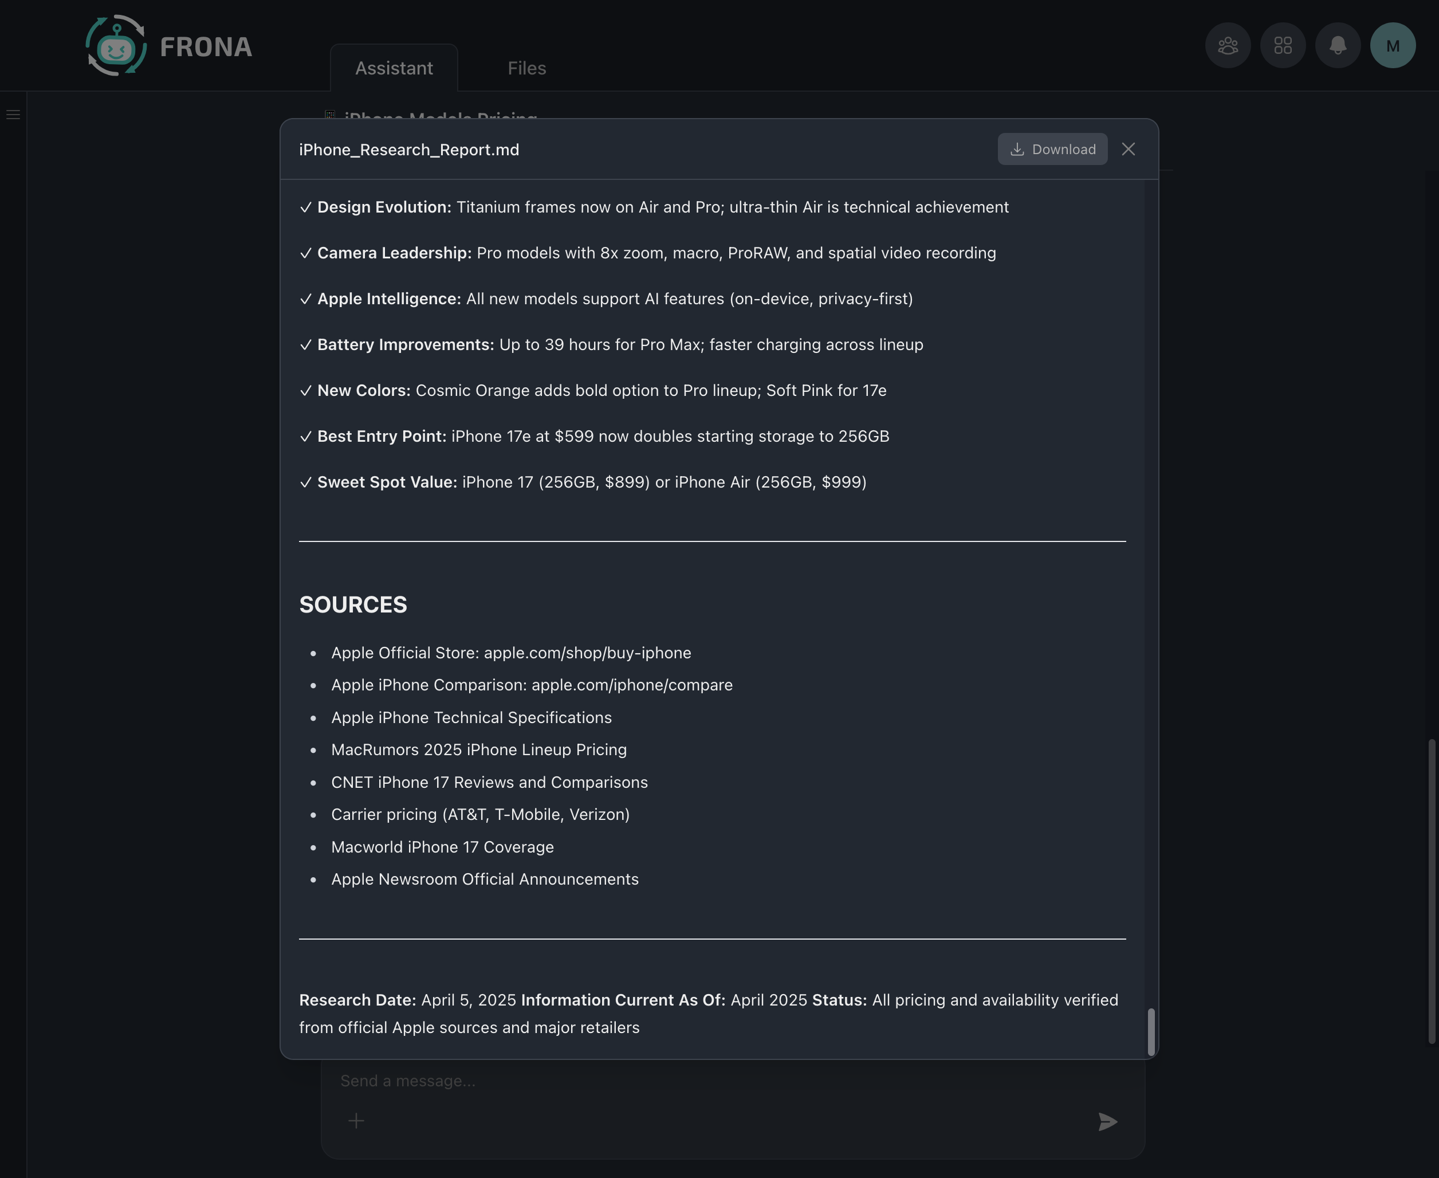Click the FRONA robot logo
The height and width of the screenshot is (1178, 1439).
pos(117,45)
